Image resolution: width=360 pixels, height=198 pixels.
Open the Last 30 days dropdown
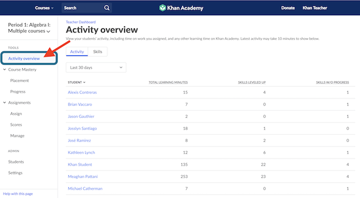[x=96, y=68]
